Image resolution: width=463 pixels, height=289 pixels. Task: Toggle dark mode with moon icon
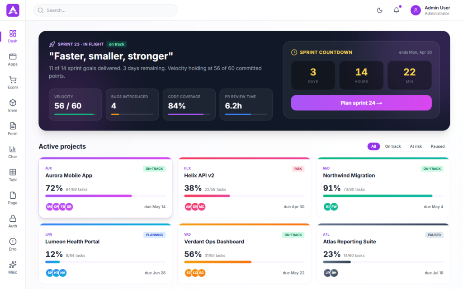point(380,10)
